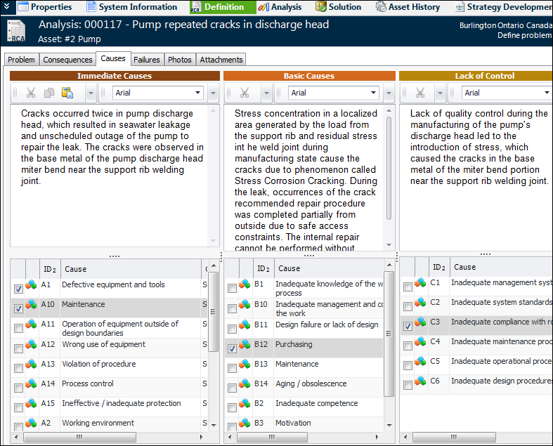Click the cause icon beside row A1
This screenshot has width=553, height=446.
coord(31,285)
